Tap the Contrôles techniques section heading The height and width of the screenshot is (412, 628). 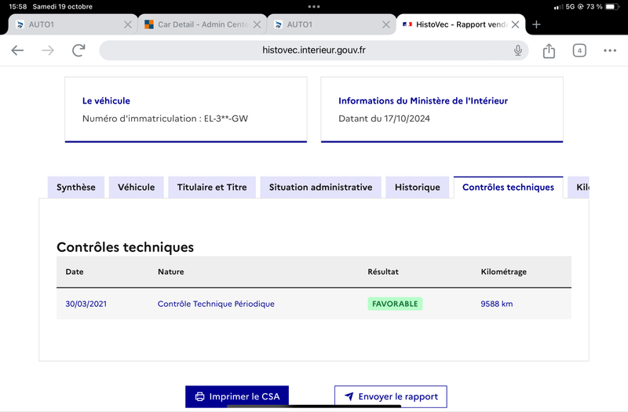(x=125, y=247)
